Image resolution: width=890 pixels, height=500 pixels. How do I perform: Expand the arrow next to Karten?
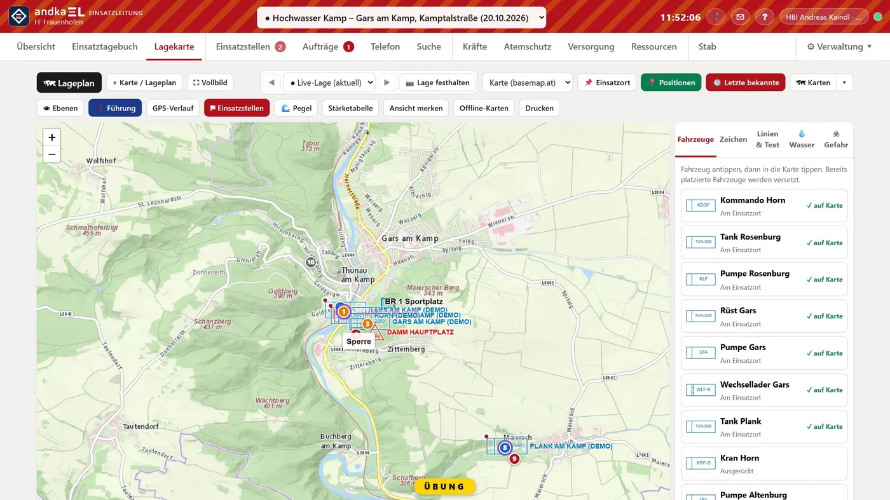pos(844,83)
